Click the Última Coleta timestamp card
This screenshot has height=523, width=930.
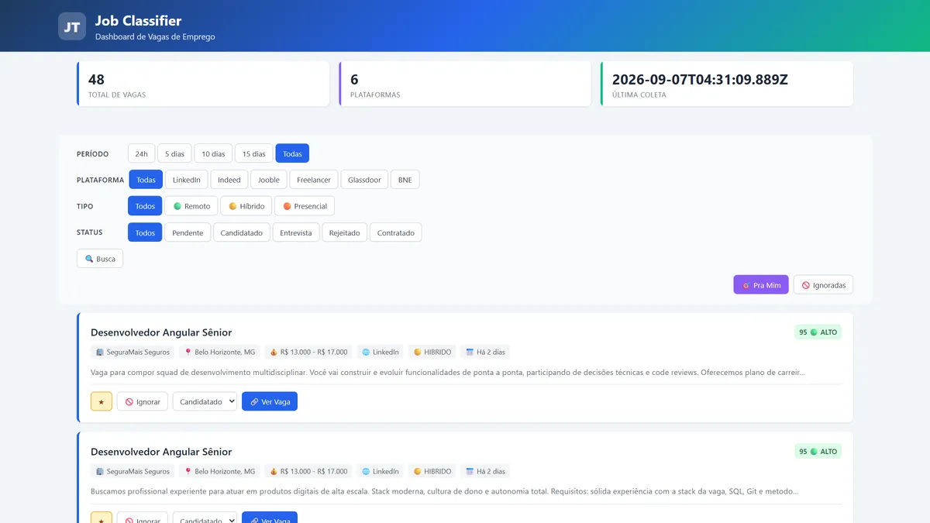click(727, 84)
